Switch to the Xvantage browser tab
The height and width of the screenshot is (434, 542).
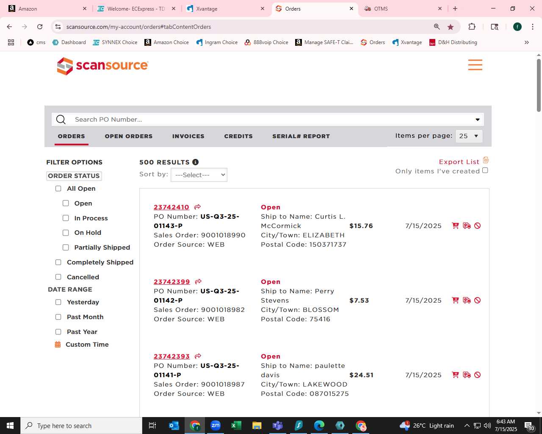tap(226, 8)
